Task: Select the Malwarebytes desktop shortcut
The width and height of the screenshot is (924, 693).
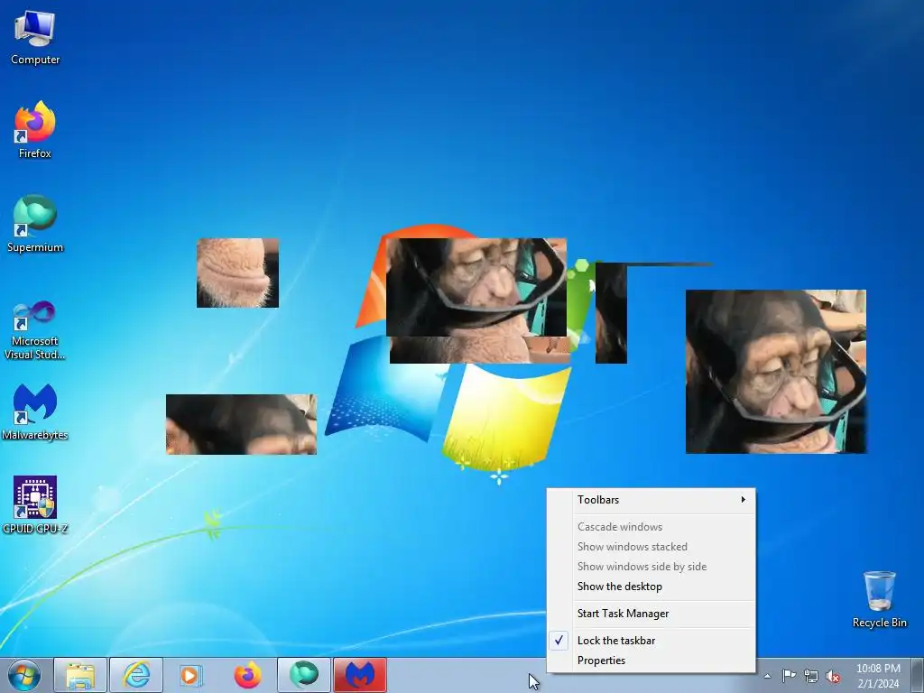Action: (35, 411)
